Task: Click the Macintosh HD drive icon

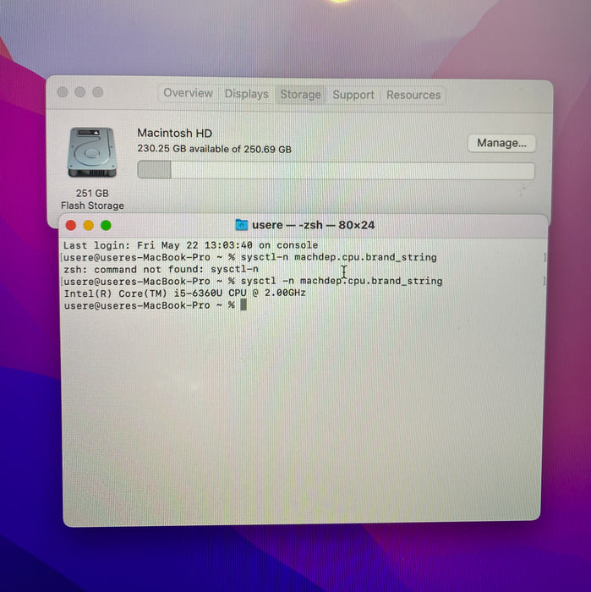Action: pyautogui.click(x=91, y=152)
